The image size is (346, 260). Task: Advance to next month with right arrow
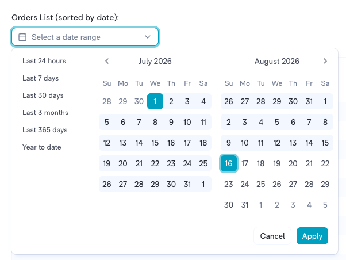[x=325, y=61]
